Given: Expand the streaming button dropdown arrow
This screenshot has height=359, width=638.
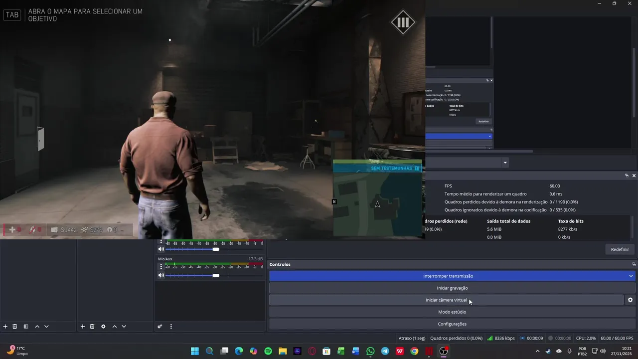Looking at the screenshot, I should click(631, 276).
